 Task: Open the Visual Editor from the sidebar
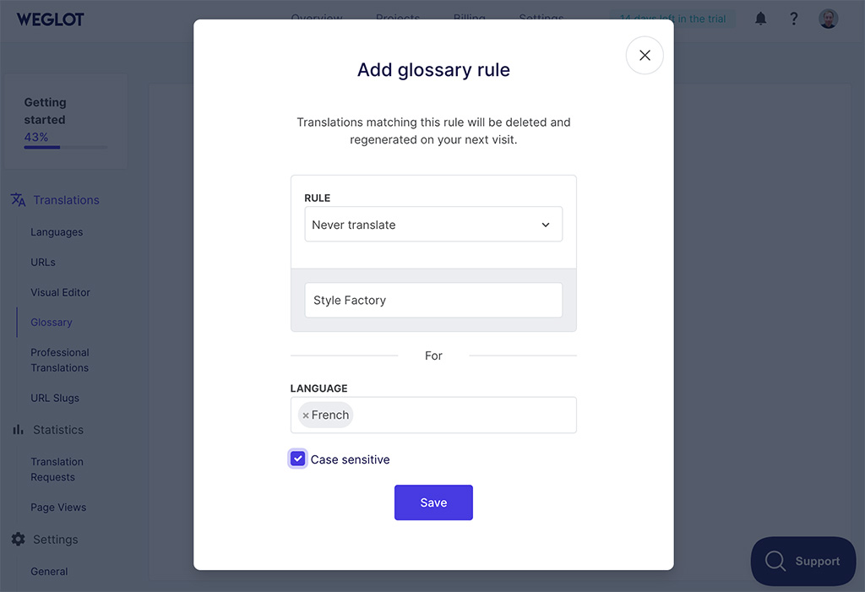point(60,292)
